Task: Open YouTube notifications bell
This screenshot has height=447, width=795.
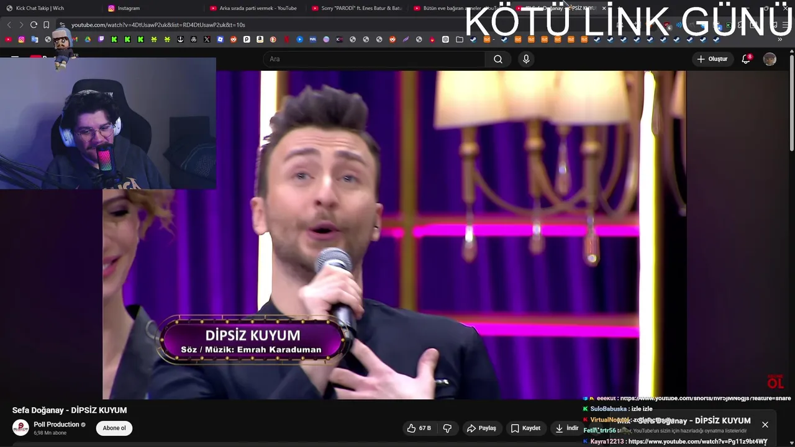Action: click(746, 59)
